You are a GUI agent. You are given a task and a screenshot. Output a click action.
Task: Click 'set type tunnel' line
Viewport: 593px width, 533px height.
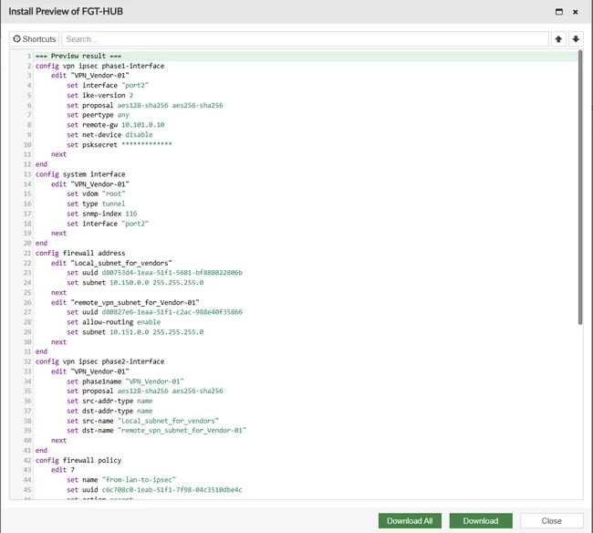[x=96, y=204]
